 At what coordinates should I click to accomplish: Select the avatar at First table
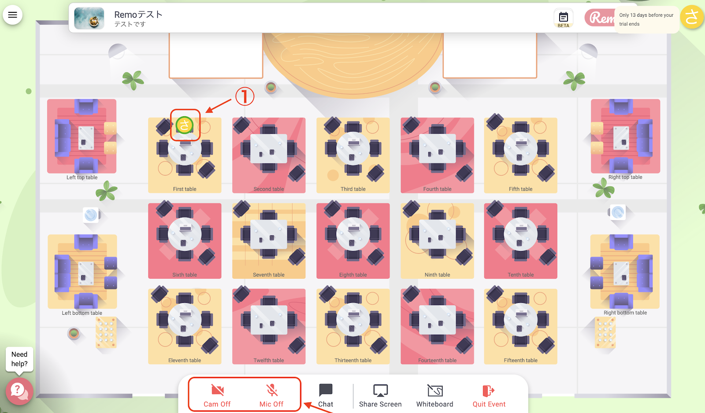click(185, 125)
